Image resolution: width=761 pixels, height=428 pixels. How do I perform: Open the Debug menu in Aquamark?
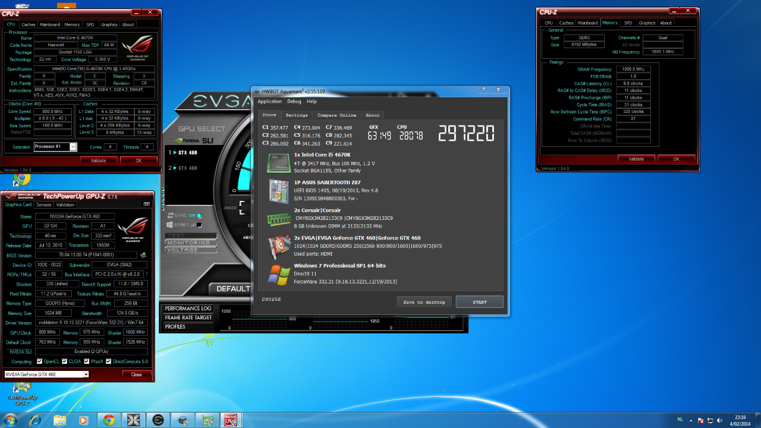point(294,102)
